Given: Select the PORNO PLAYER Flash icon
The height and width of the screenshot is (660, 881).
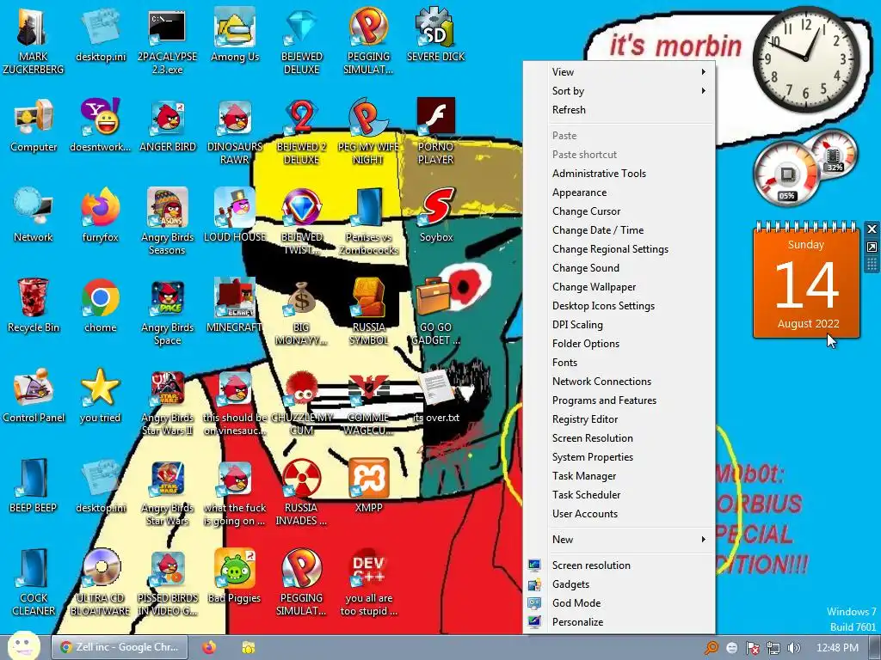Looking at the screenshot, I should click(x=436, y=131).
